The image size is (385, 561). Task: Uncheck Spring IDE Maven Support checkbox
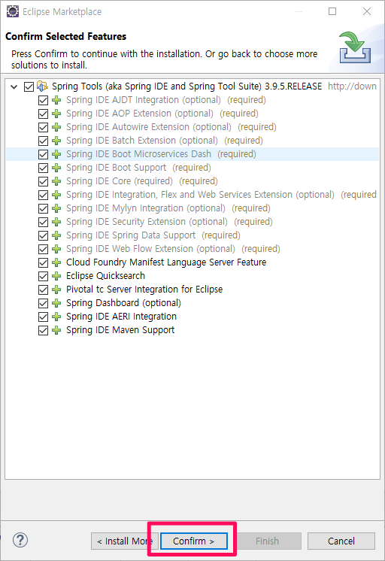pyautogui.click(x=43, y=330)
